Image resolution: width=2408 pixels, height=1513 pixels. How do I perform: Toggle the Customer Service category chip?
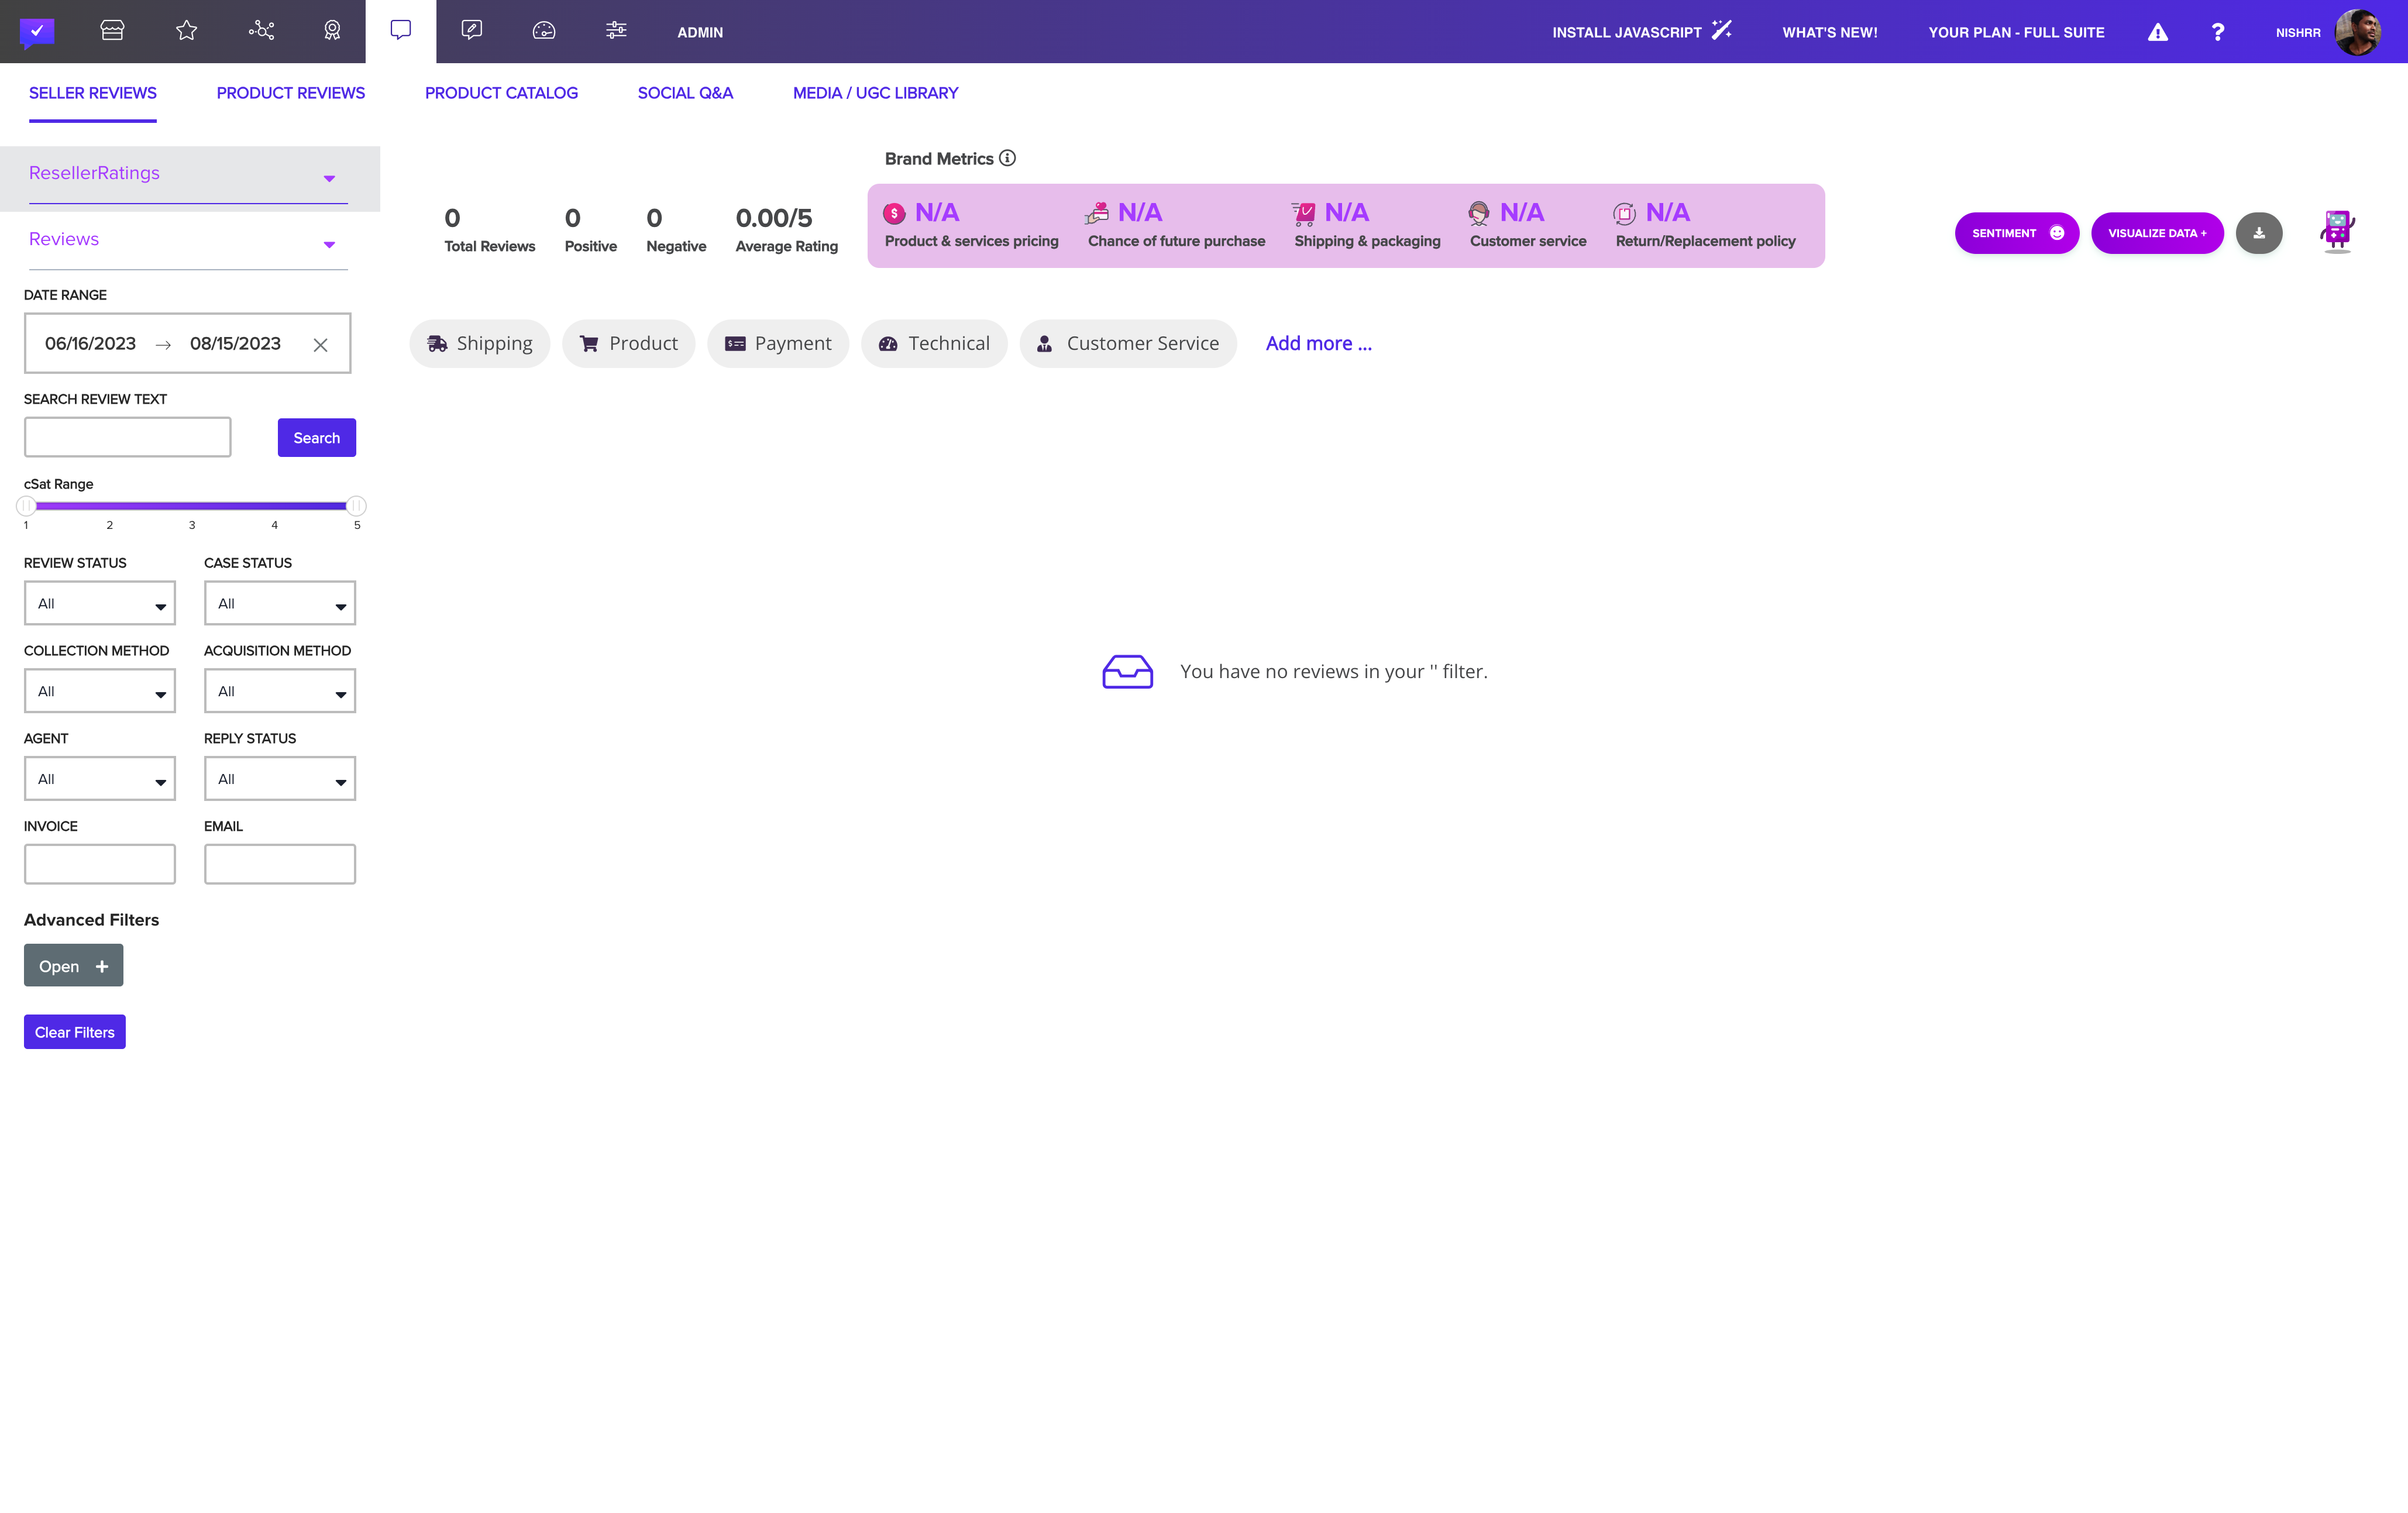coord(1128,344)
